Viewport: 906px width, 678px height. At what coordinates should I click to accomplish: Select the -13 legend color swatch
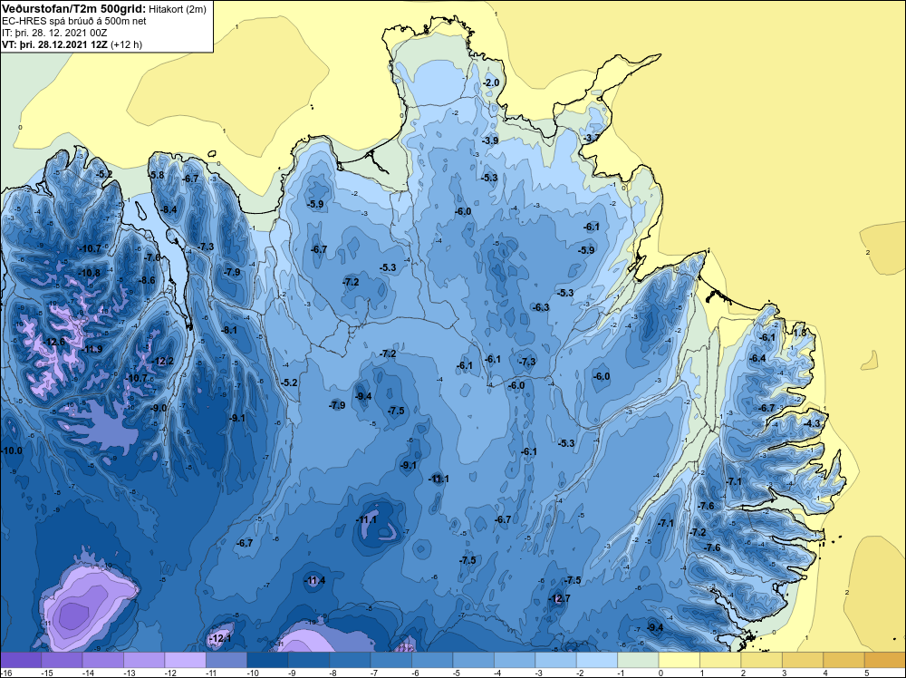click(x=144, y=660)
